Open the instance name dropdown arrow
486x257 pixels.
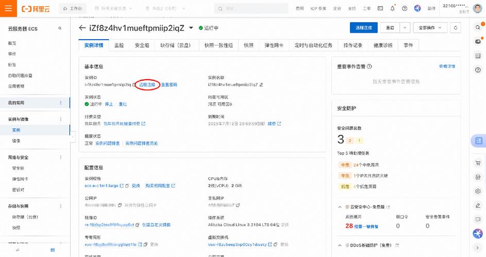[191, 28]
